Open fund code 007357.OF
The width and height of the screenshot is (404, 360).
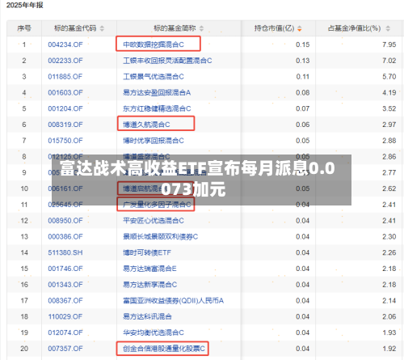click(65, 349)
